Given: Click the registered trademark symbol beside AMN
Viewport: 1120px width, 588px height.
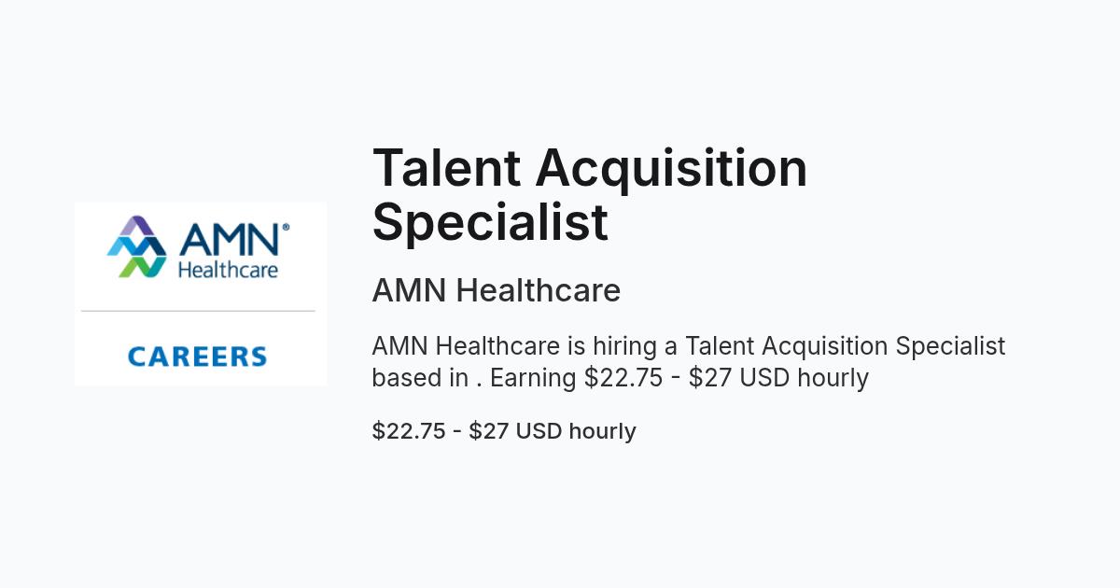Looking at the screenshot, I should click(285, 227).
